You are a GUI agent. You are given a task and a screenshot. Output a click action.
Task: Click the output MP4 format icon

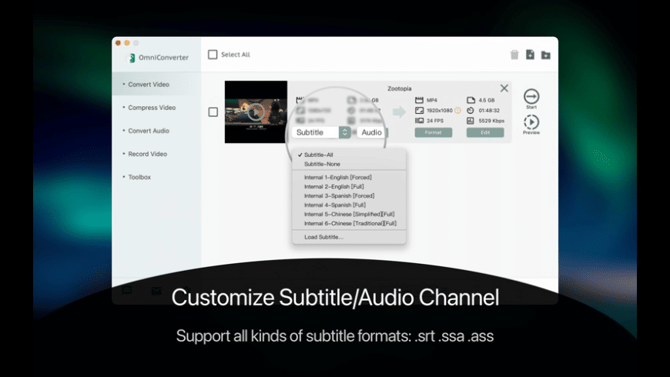click(x=419, y=100)
